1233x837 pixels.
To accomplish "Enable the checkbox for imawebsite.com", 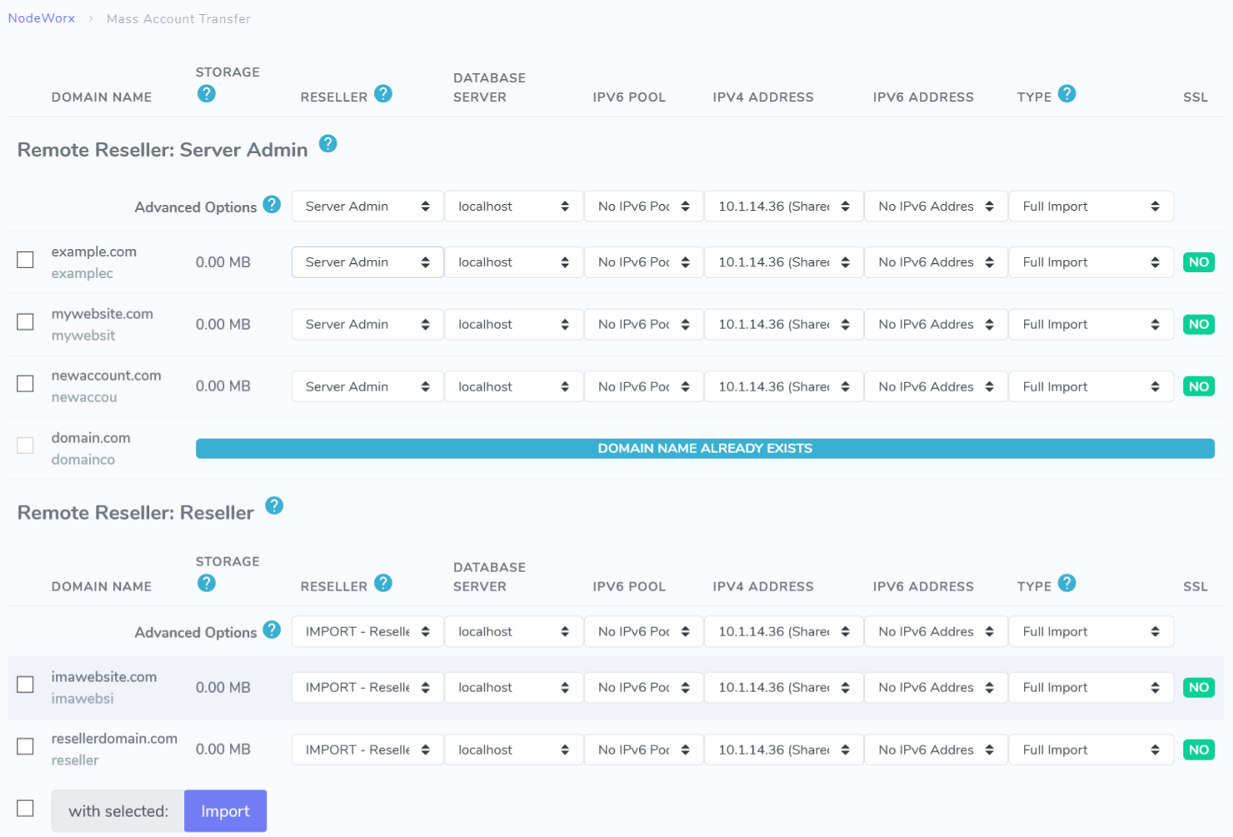I will coord(24,684).
